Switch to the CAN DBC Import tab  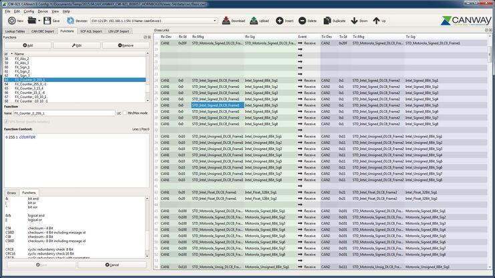[42, 31]
